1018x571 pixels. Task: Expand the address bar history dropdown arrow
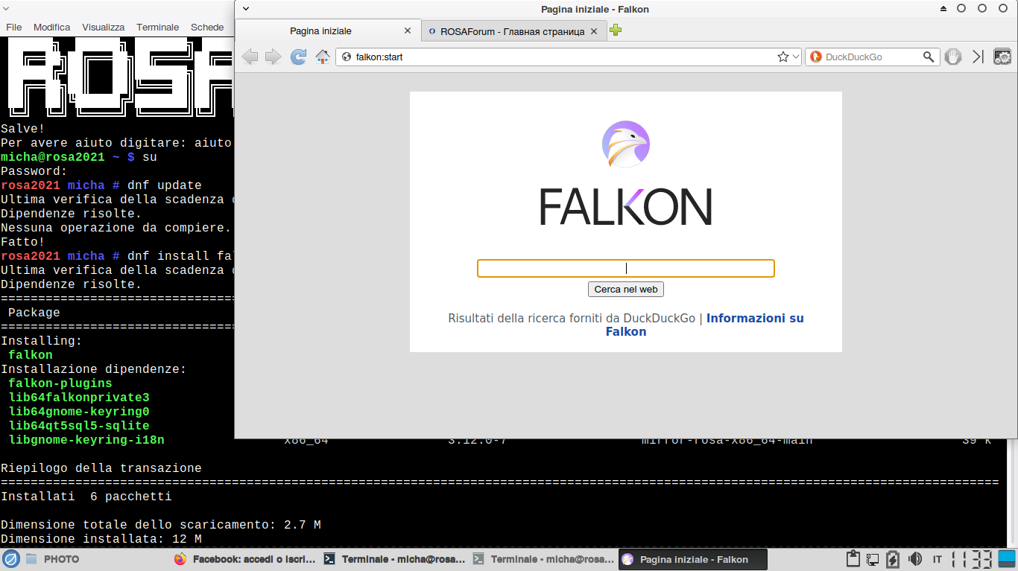pos(796,57)
